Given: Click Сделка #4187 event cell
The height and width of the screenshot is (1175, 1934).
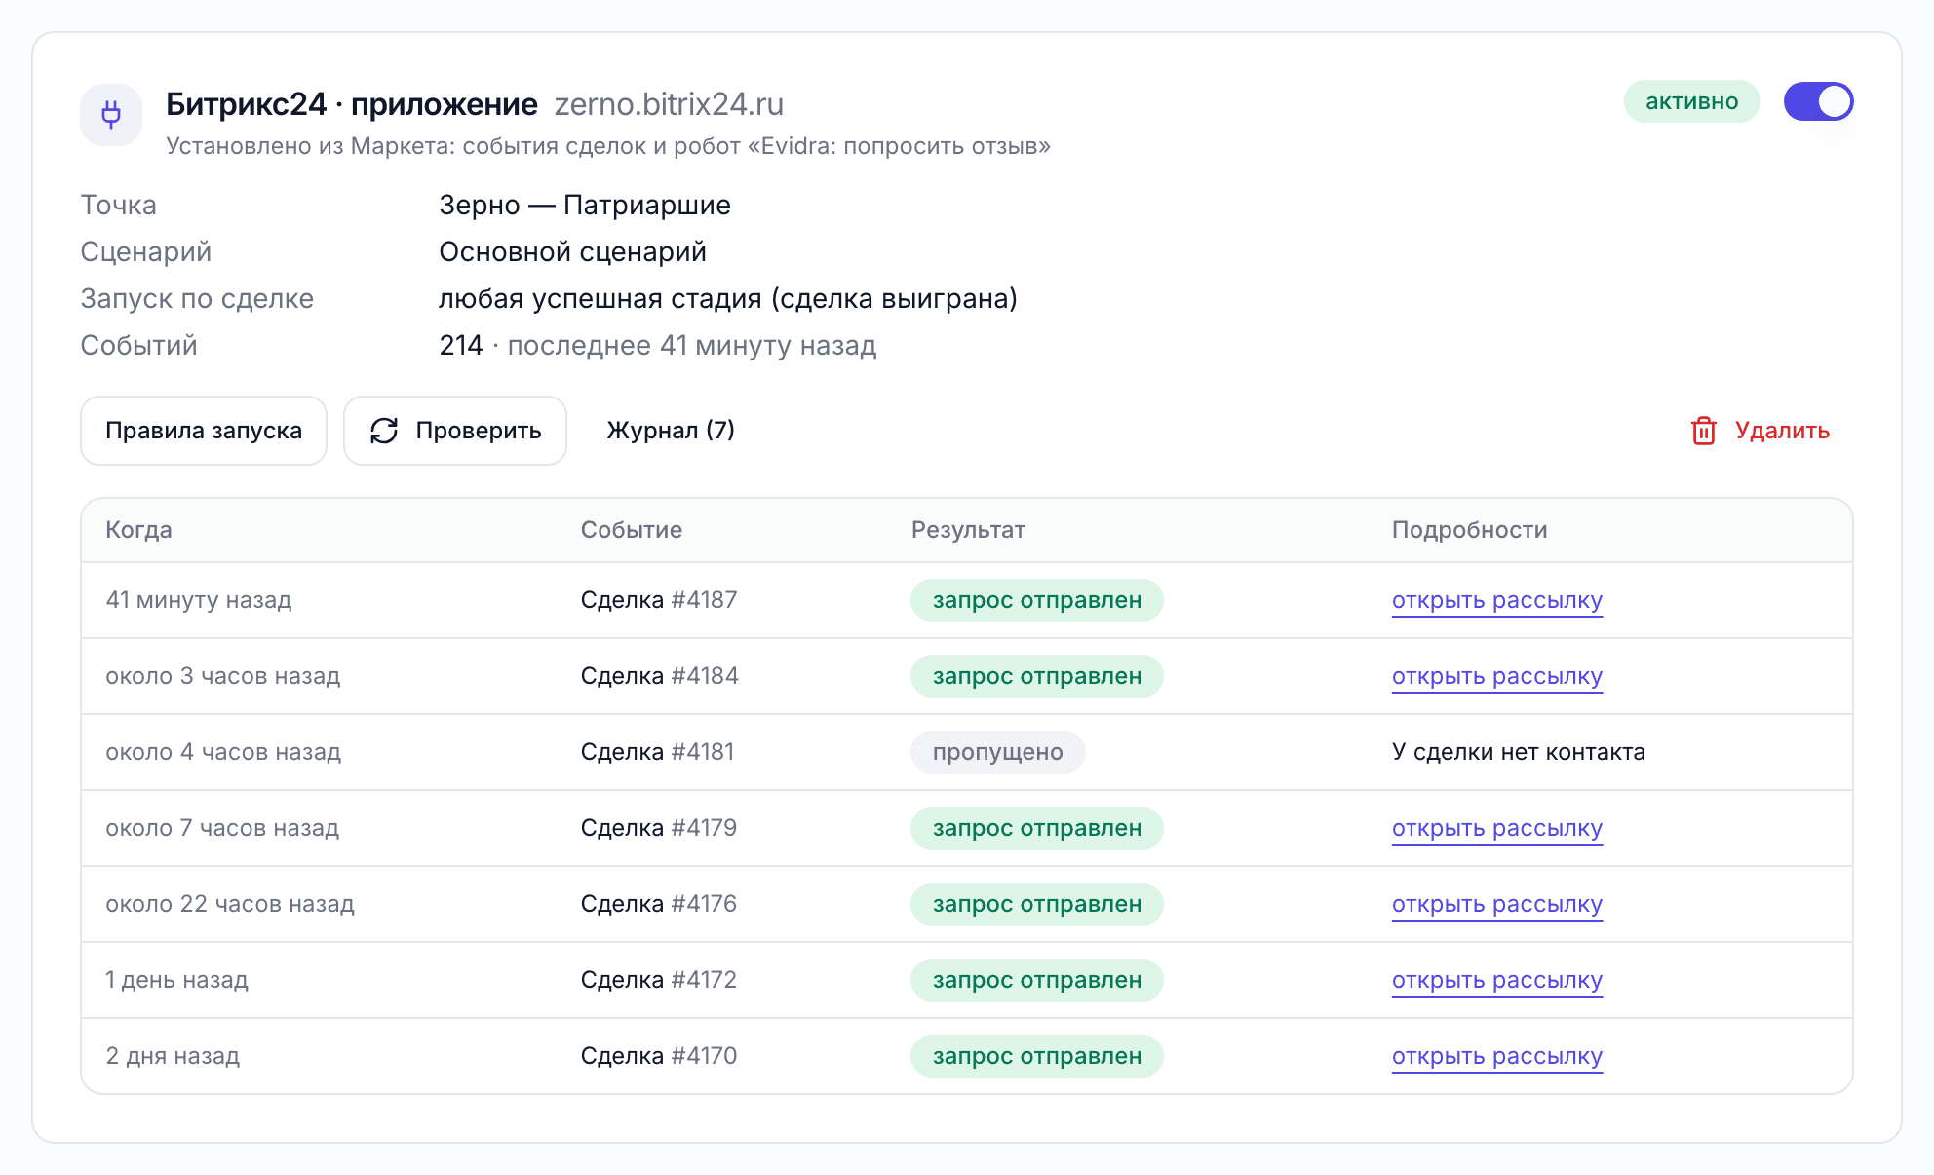Looking at the screenshot, I should [x=659, y=600].
